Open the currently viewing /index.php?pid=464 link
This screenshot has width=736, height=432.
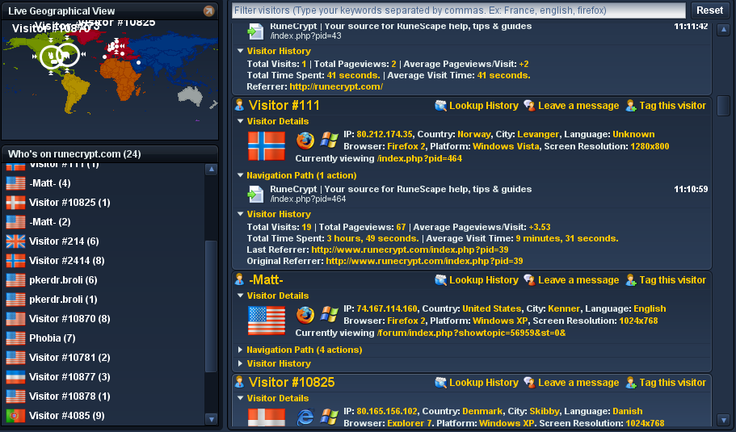tap(419, 158)
